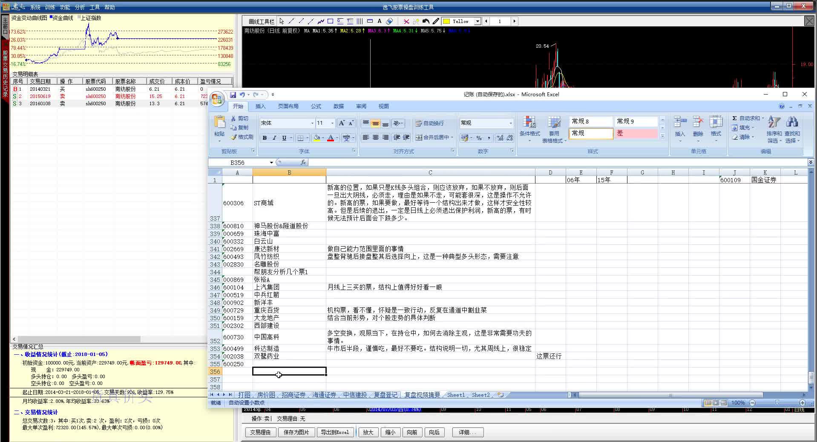Open number format 常规 dropdown

(x=511, y=123)
